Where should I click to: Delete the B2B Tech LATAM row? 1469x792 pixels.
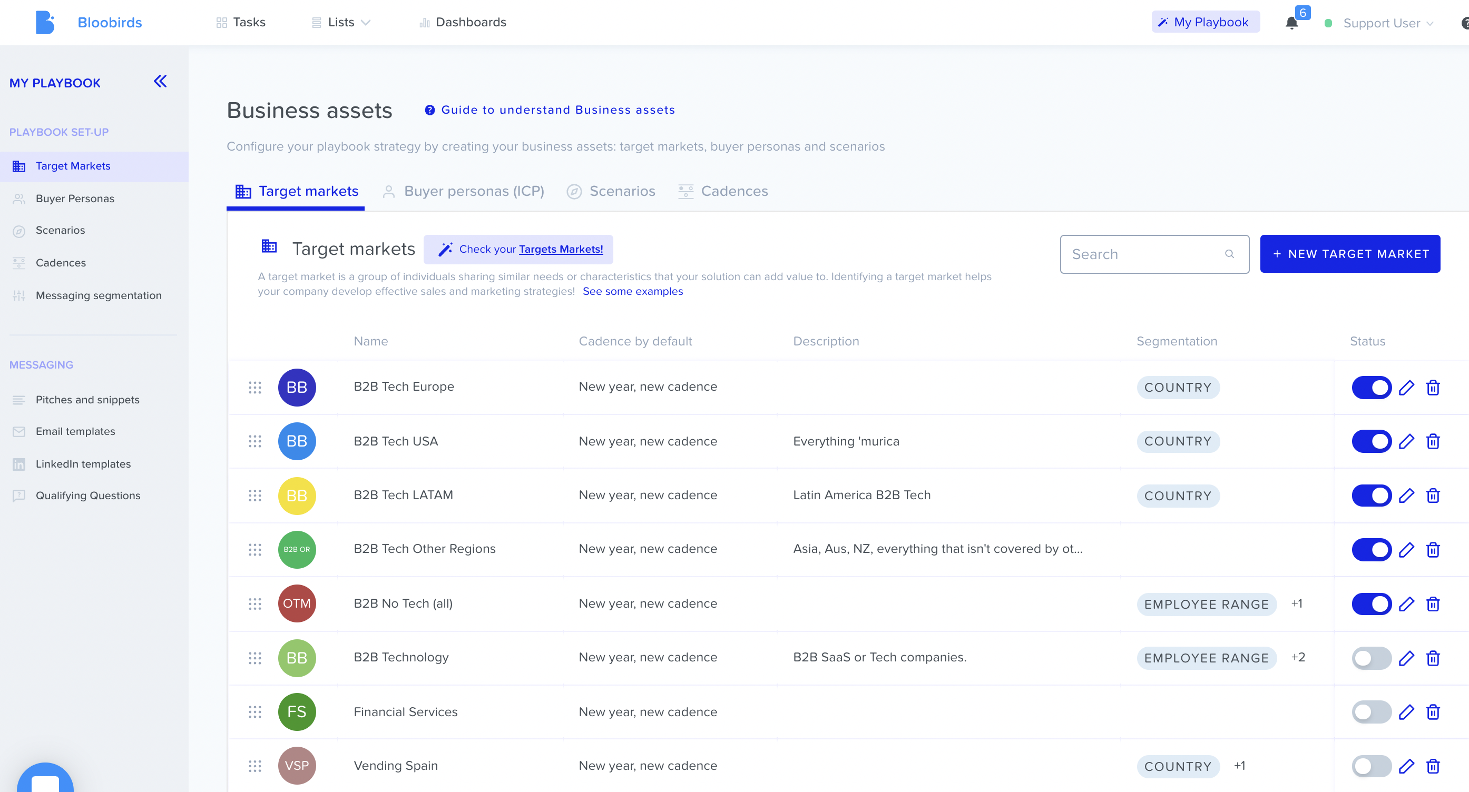tap(1433, 496)
